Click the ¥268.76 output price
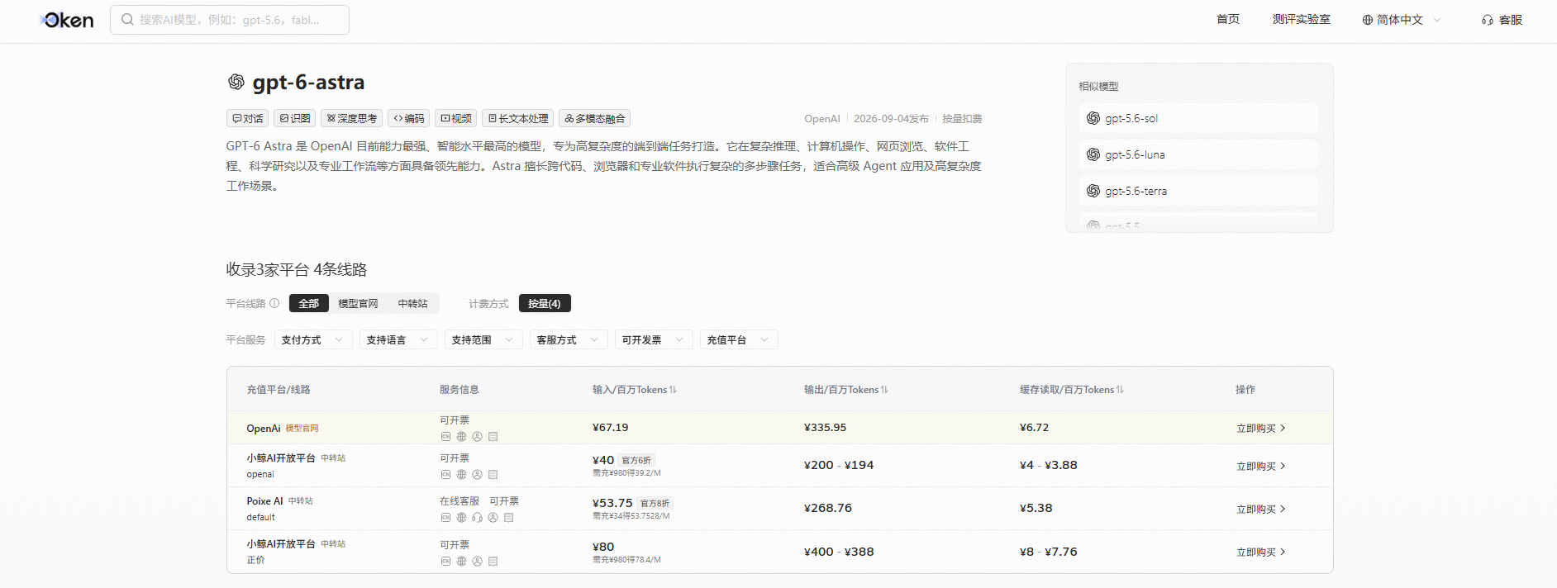The image size is (1557, 588). tap(827, 508)
